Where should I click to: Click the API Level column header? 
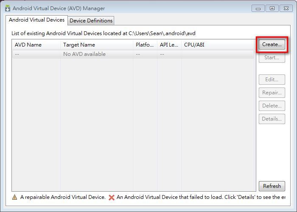coord(169,45)
